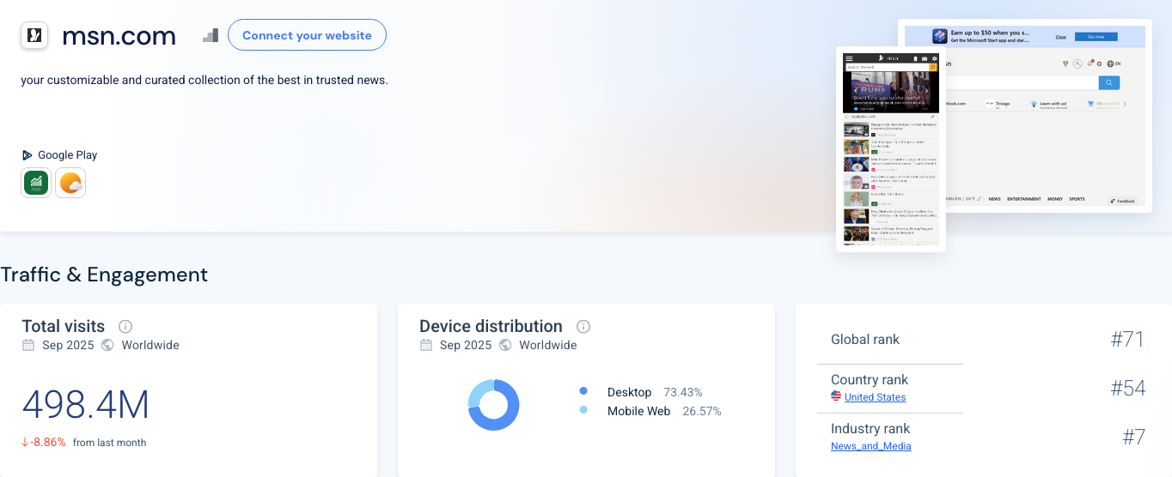Click the Device distribution globe icon
This screenshot has height=477, width=1172.
(x=505, y=346)
